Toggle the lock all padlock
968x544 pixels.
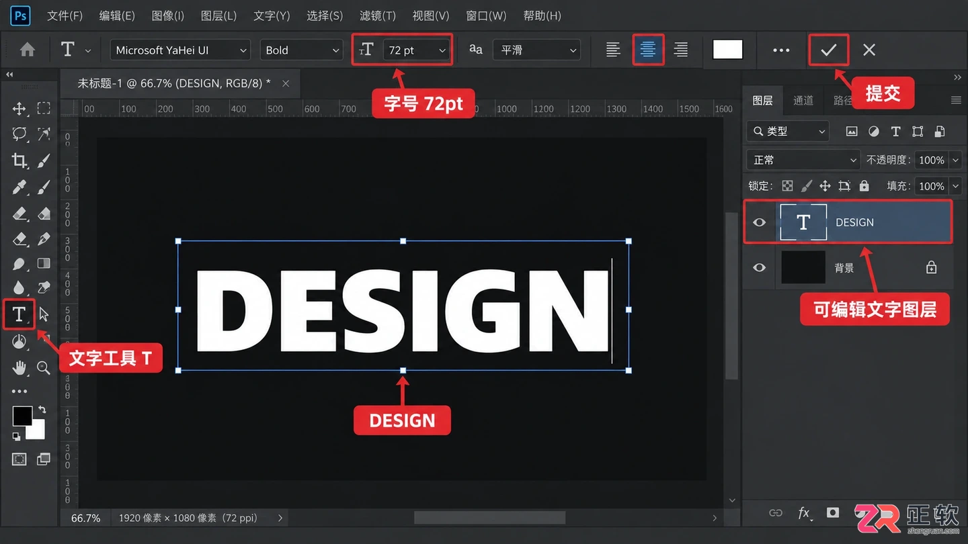click(864, 186)
